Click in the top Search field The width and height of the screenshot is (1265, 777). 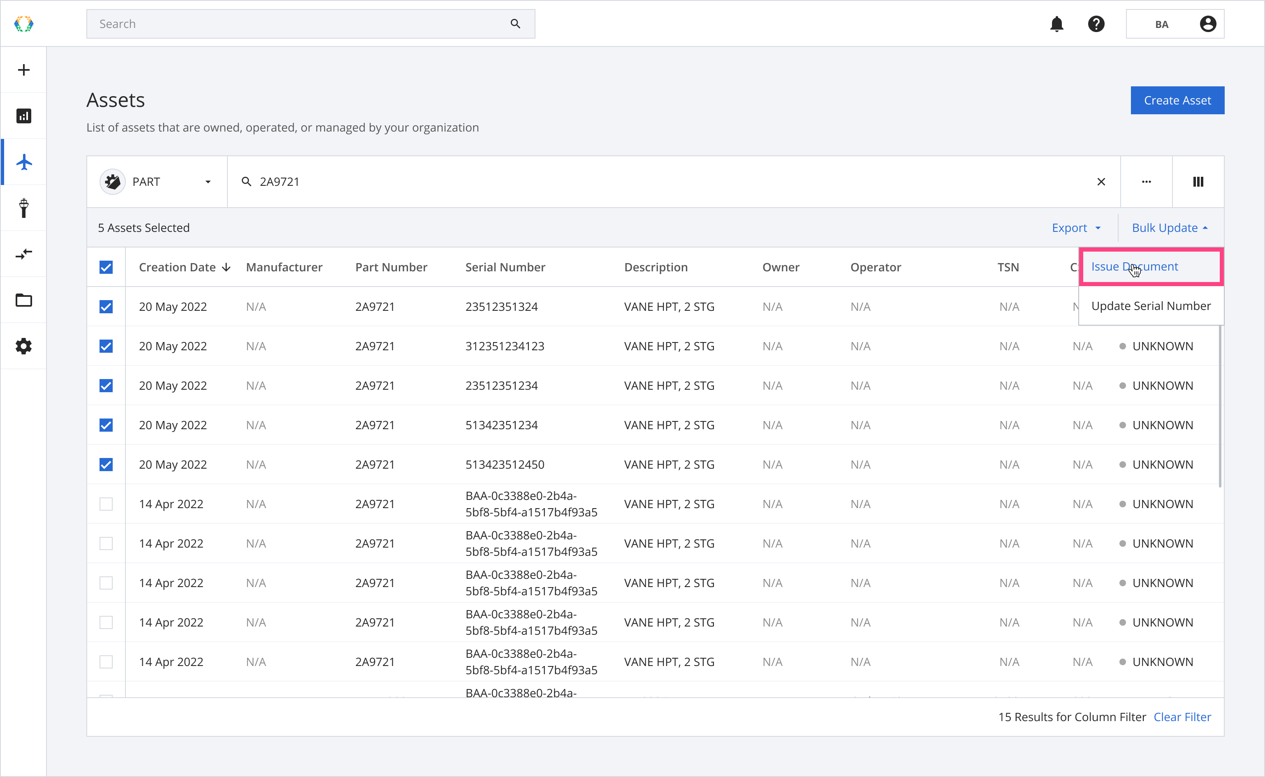coord(310,24)
